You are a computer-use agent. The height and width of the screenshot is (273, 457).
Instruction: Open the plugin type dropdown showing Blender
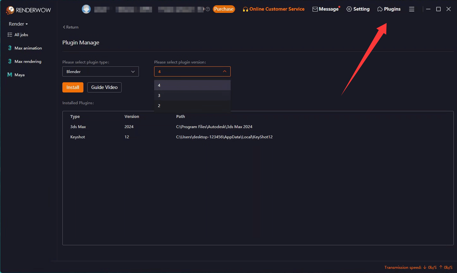pos(100,72)
